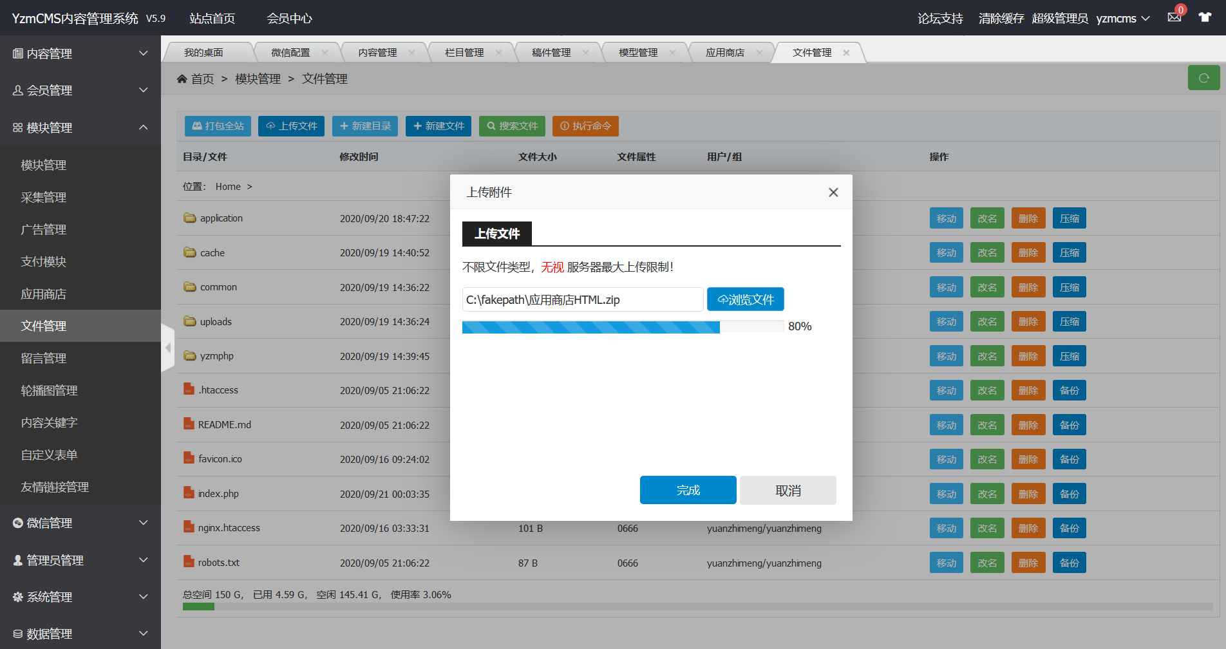Open 留言管理 in the sidebar

[44, 358]
